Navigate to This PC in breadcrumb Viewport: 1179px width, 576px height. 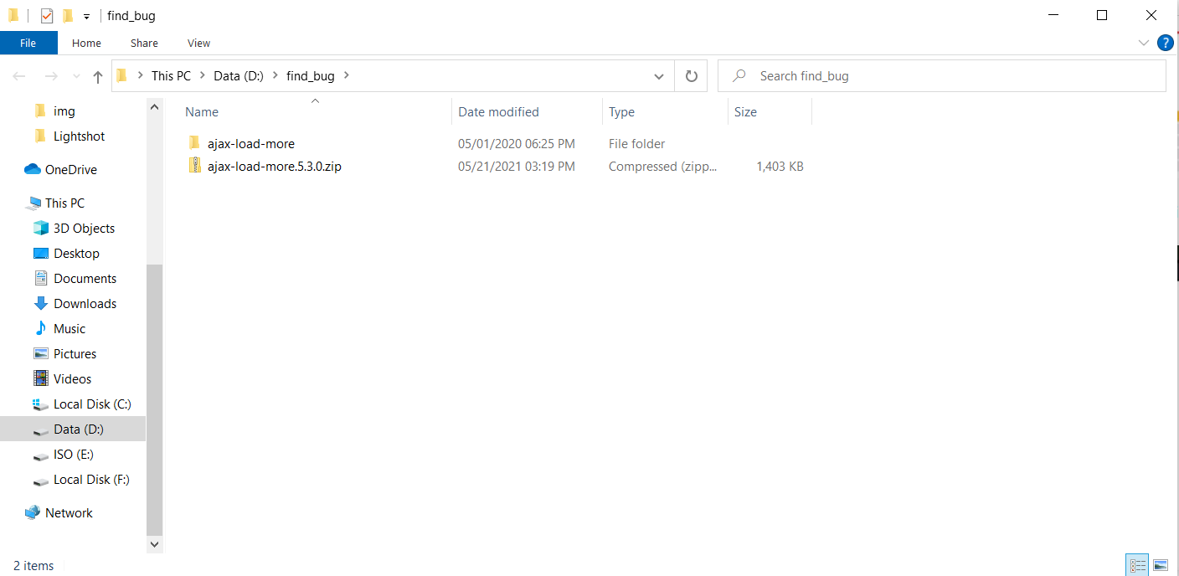[171, 76]
